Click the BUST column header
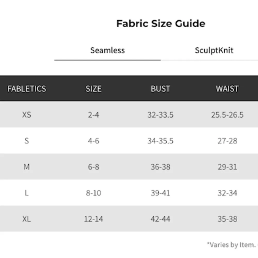This screenshot has height=258, width=258. coord(160,89)
